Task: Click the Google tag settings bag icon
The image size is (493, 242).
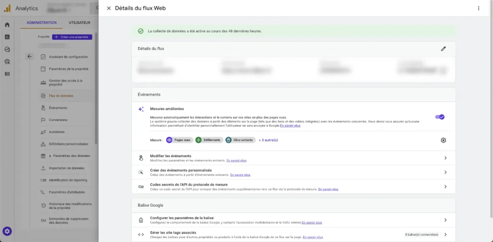Action: pos(141,220)
